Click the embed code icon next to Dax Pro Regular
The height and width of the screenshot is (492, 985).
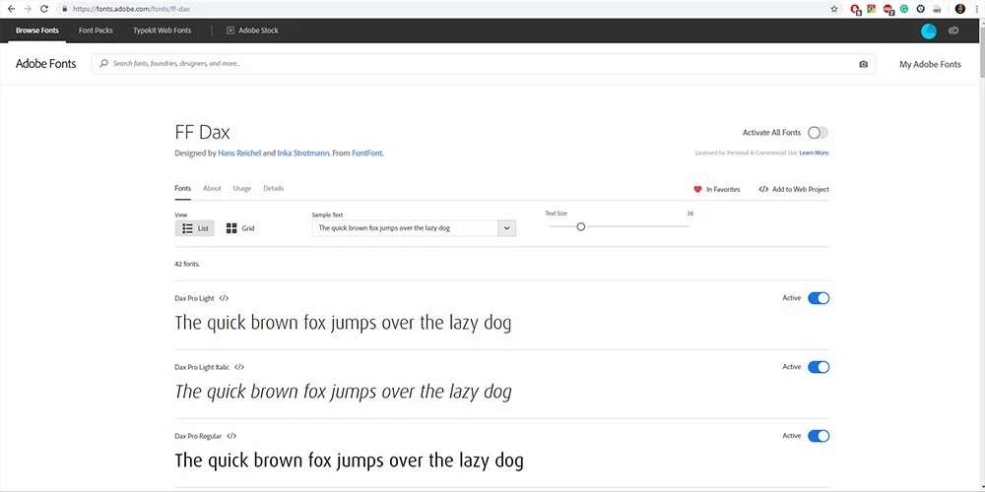click(231, 436)
